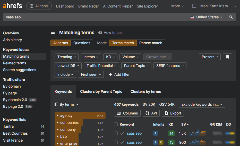Open the More navigation menu

point(177,6)
